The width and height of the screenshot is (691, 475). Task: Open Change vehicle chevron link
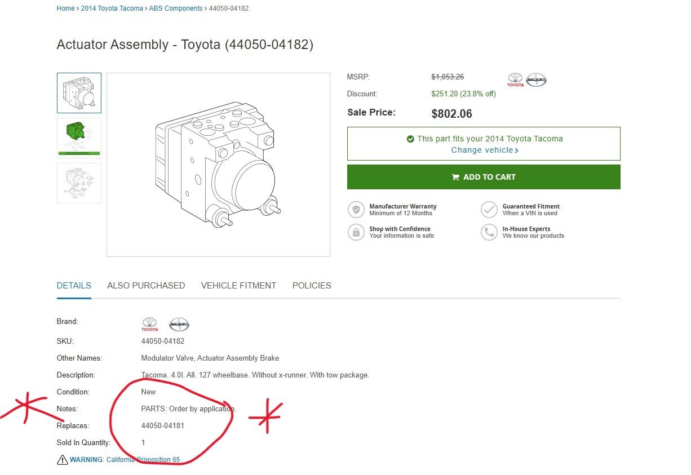coord(485,150)
